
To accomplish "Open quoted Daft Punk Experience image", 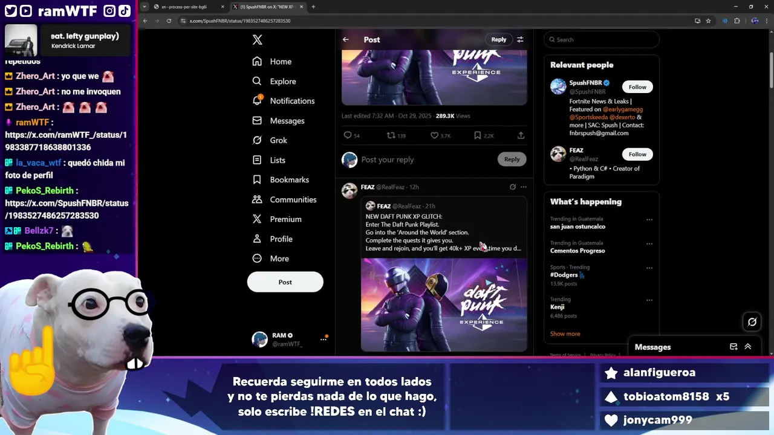I will pos(444,304).
